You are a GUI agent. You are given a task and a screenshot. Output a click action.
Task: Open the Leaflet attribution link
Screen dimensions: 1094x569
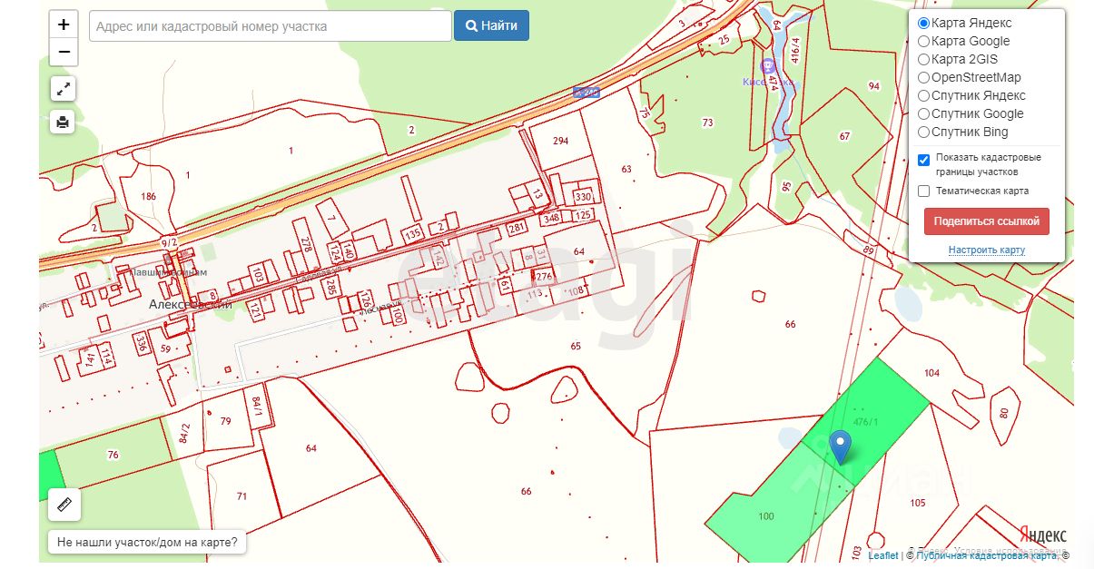tap(883, 555)
